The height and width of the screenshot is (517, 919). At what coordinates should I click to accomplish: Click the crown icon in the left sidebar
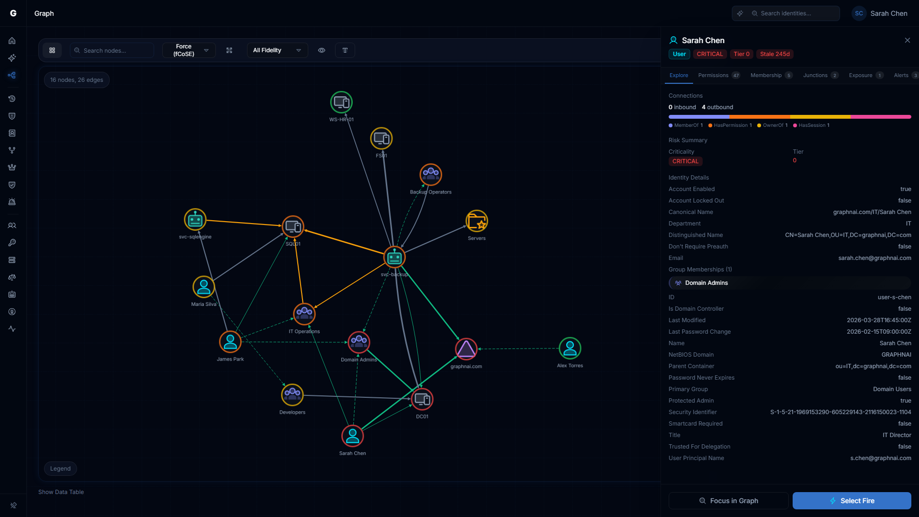12,167
